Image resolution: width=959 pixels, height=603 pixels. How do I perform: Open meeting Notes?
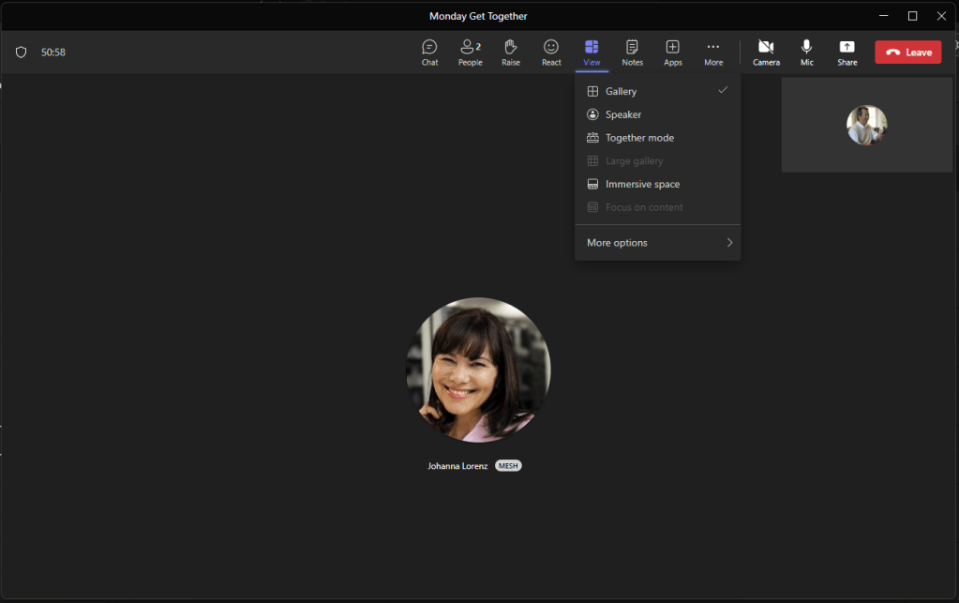click(x=633, y=53)
